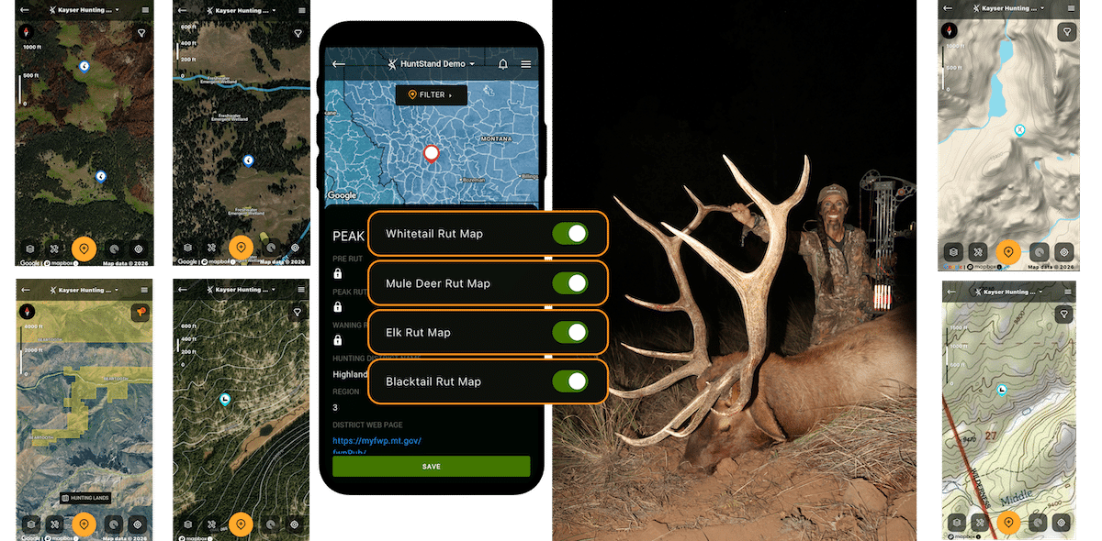Screen dimensions: 1102x541
Task: Select the blue pin on the wetland map
Action: (x=248, y=160)
